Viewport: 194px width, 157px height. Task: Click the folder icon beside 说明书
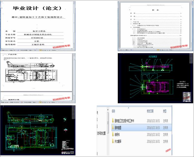pos(113,134)
